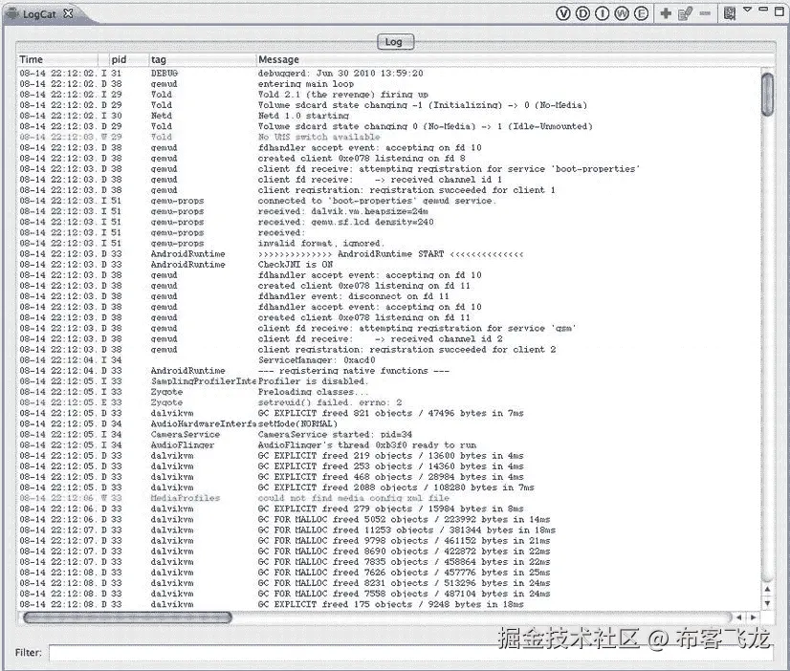Select the 'setreuid() failed. errno: 2' error row

(388, 402)
